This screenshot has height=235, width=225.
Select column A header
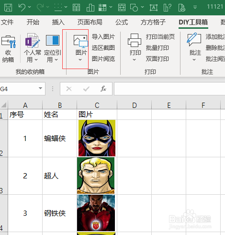(x=25, y=105)
